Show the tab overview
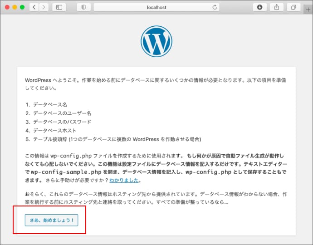 tap(294, 7)
